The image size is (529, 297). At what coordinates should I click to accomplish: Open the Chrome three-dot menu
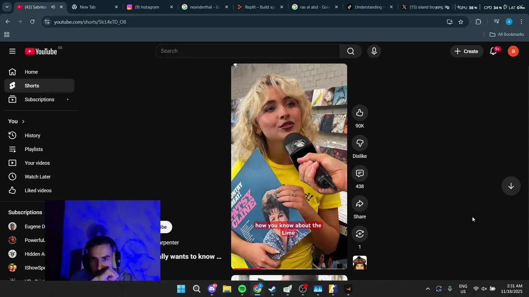(x=521, y=21)
